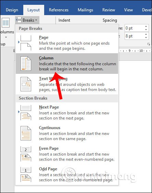Click the Next Page section break icon
Viewport: 152px width, 193px height.
pyautogui.click(x=26, y=113)
